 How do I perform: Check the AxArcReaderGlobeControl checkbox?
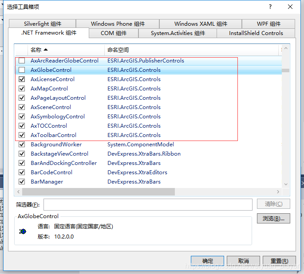click(x=22, y=61)
